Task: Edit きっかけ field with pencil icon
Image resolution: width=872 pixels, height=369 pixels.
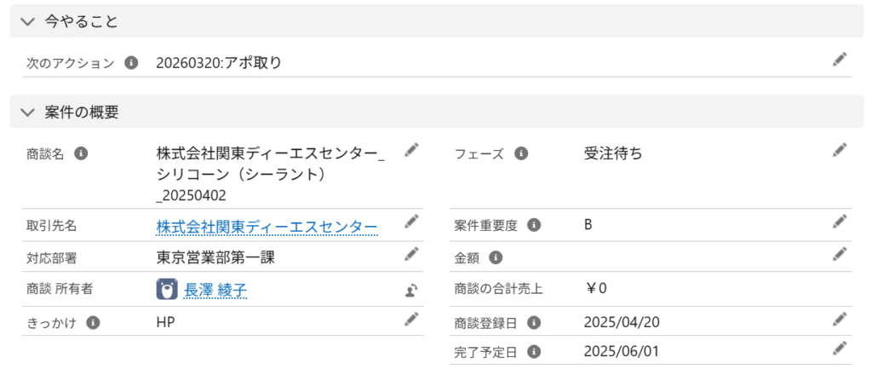Action: 411,319
